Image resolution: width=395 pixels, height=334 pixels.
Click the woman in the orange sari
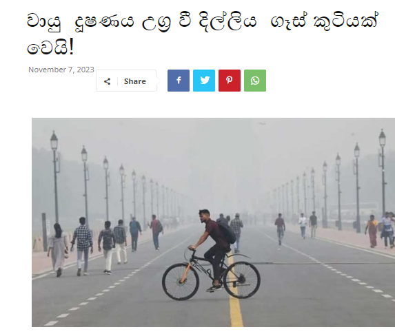[372, 231]
